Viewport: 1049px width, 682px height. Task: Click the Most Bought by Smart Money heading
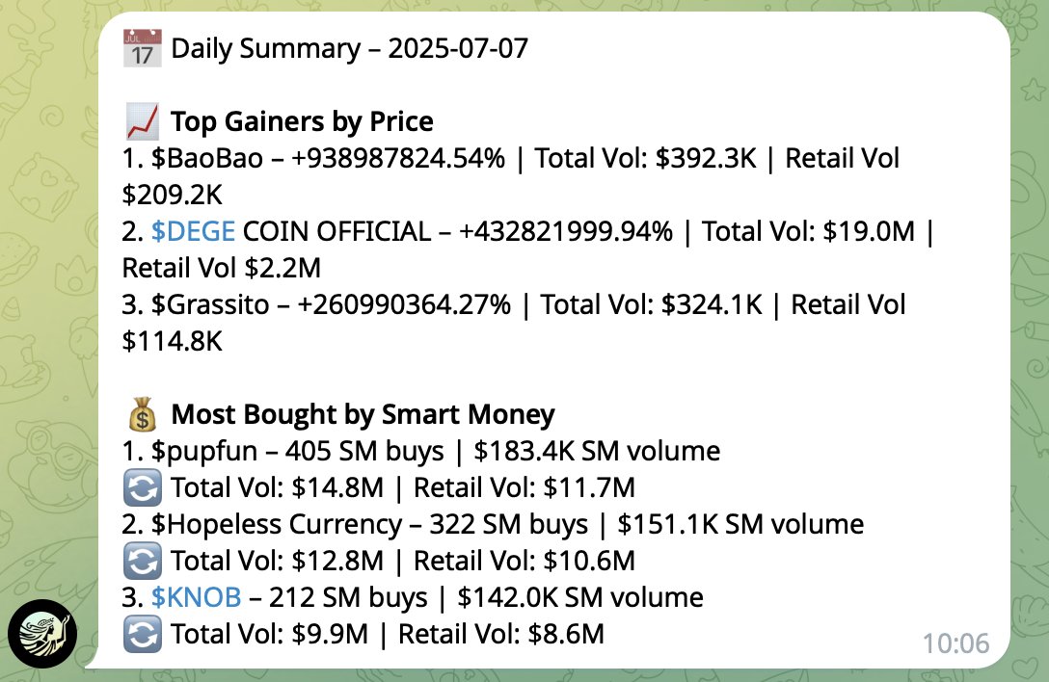[363, 414]
